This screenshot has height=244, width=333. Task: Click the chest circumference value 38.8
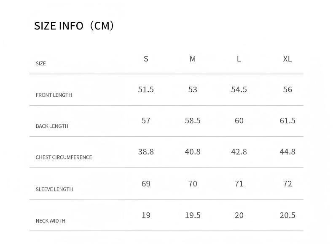pyautogui.click(x=146, y=152)
